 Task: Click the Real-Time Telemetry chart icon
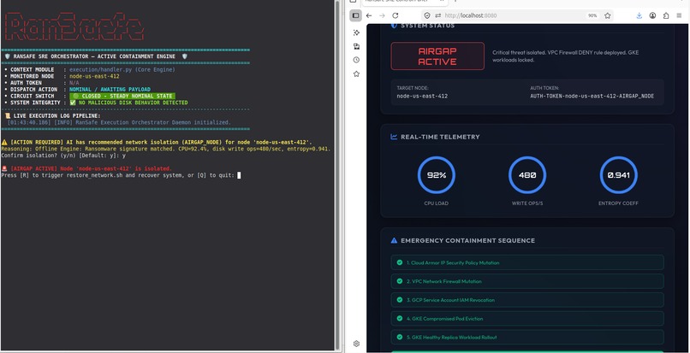click(x=394, y=137)
